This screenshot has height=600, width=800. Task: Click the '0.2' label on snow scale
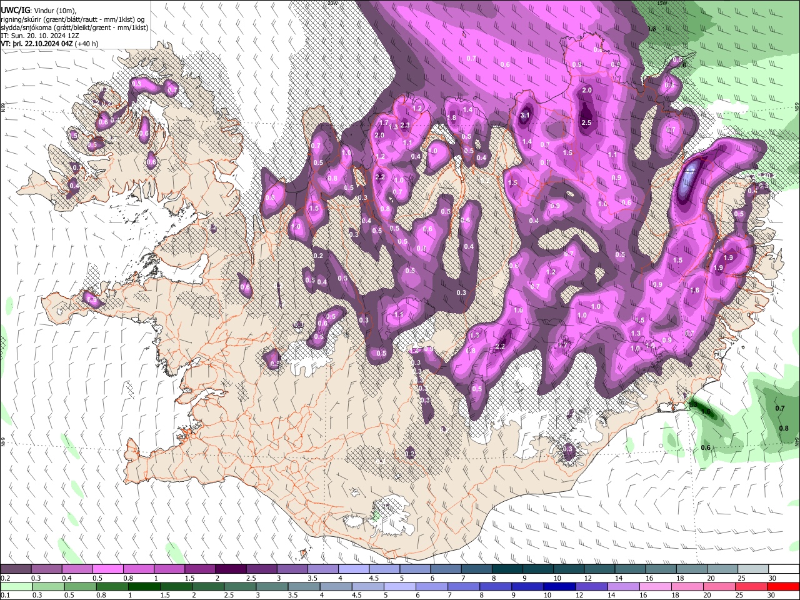[x=5, y=578]
